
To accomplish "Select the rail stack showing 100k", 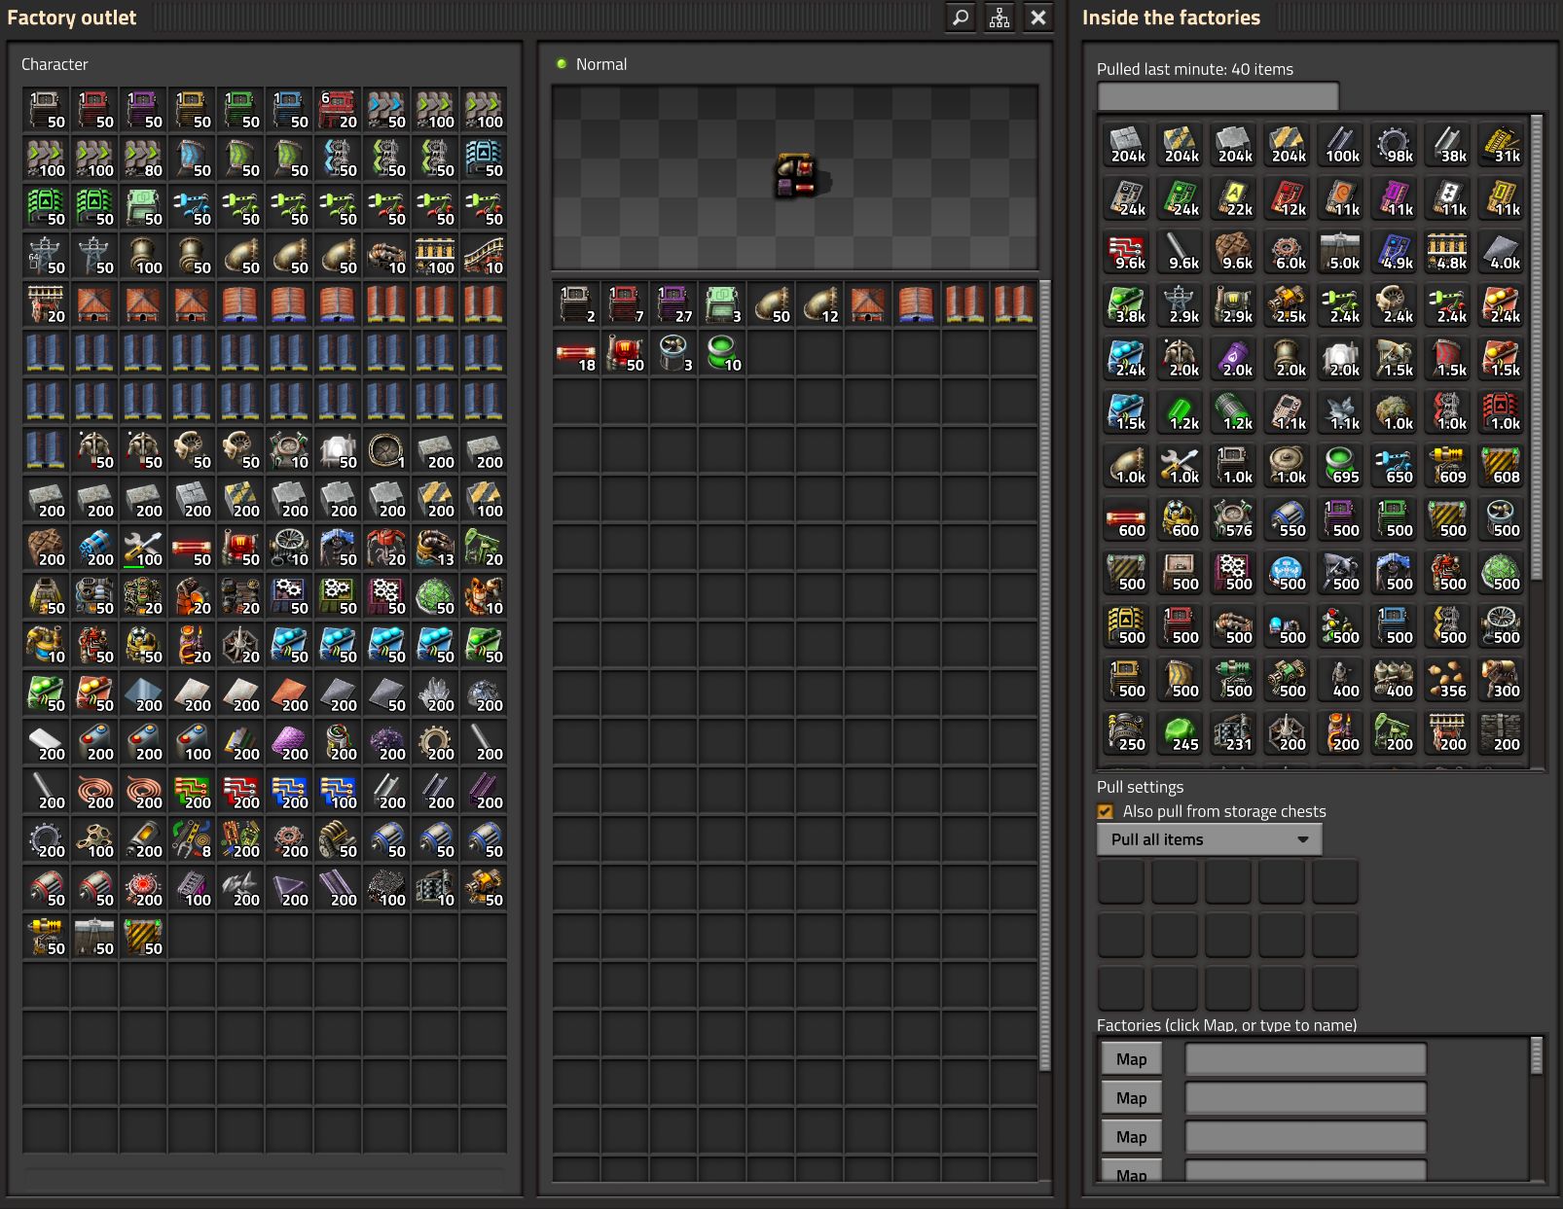I will pos(1340,144).
